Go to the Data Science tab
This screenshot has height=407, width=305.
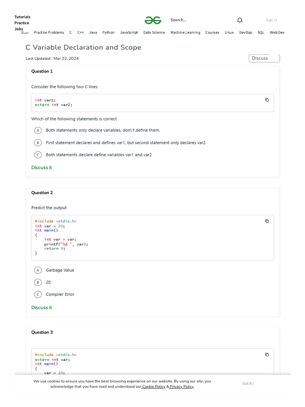154,33
